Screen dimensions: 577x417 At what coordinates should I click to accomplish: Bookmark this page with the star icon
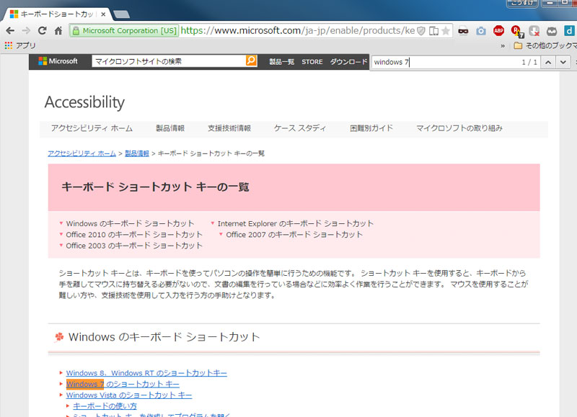pyautogui.click(x=446, y=31)
